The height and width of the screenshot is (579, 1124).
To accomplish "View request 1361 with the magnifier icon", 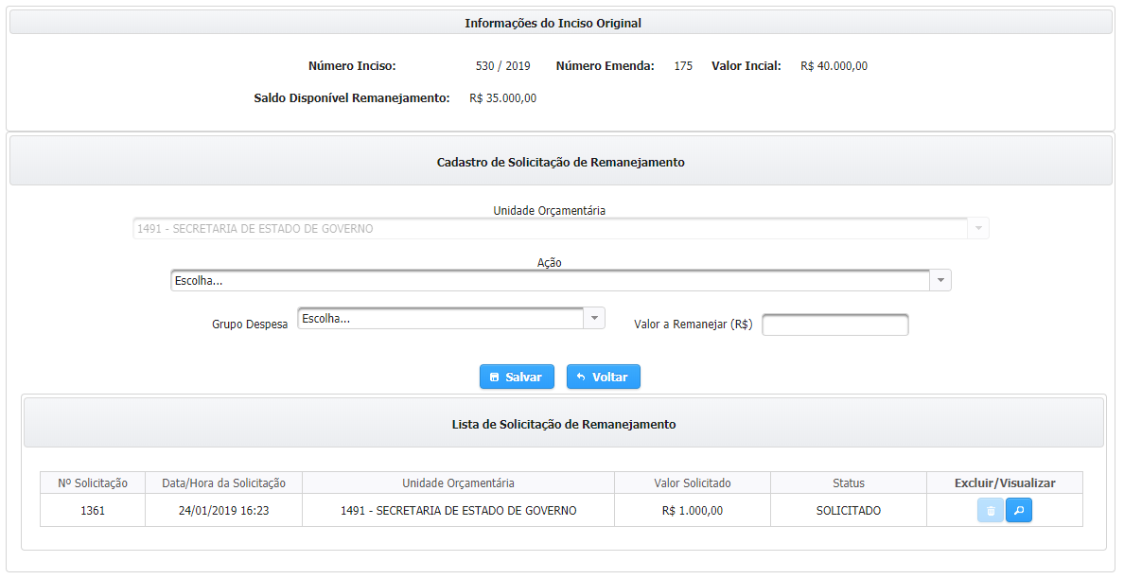I will (1019, 511).
